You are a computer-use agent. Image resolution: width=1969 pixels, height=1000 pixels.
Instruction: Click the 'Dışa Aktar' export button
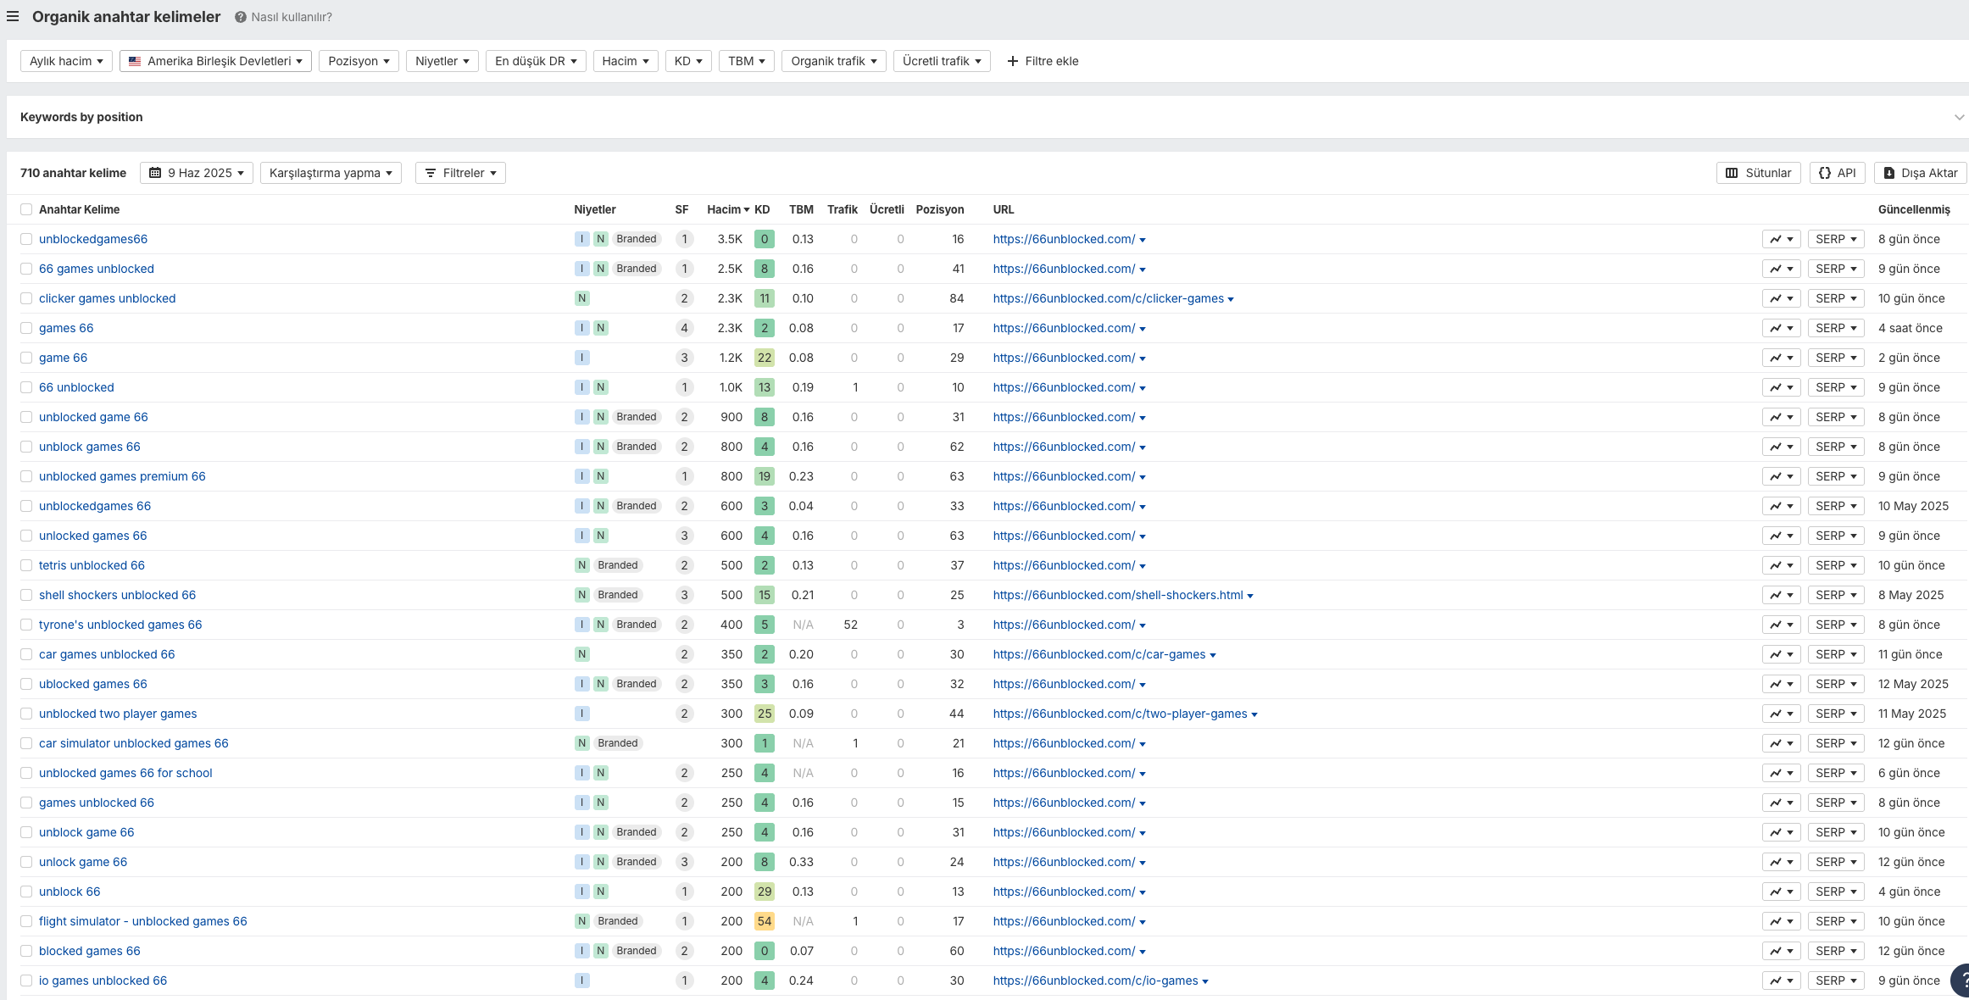point(1921,173)
